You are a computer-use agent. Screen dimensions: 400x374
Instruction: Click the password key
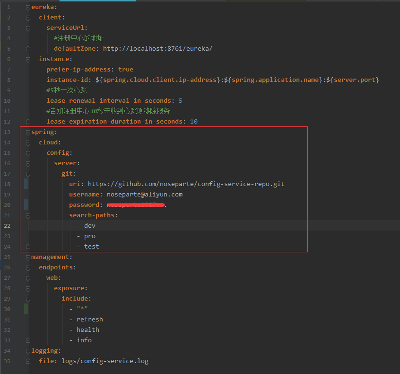click(84, 205)
